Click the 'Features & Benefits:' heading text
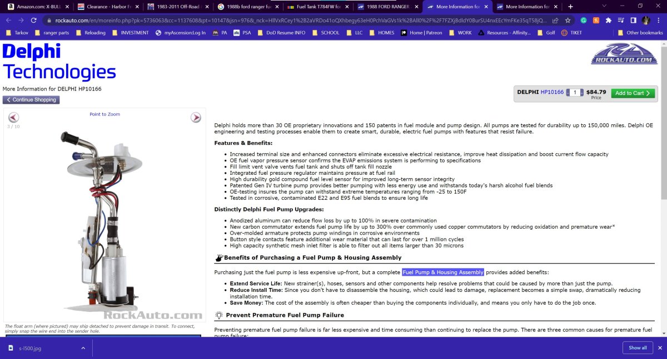 point(243,143)
